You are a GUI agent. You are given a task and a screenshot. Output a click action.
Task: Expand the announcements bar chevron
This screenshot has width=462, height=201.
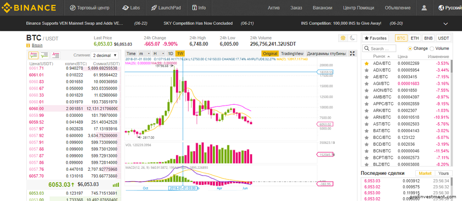click(x=445, y=23)
